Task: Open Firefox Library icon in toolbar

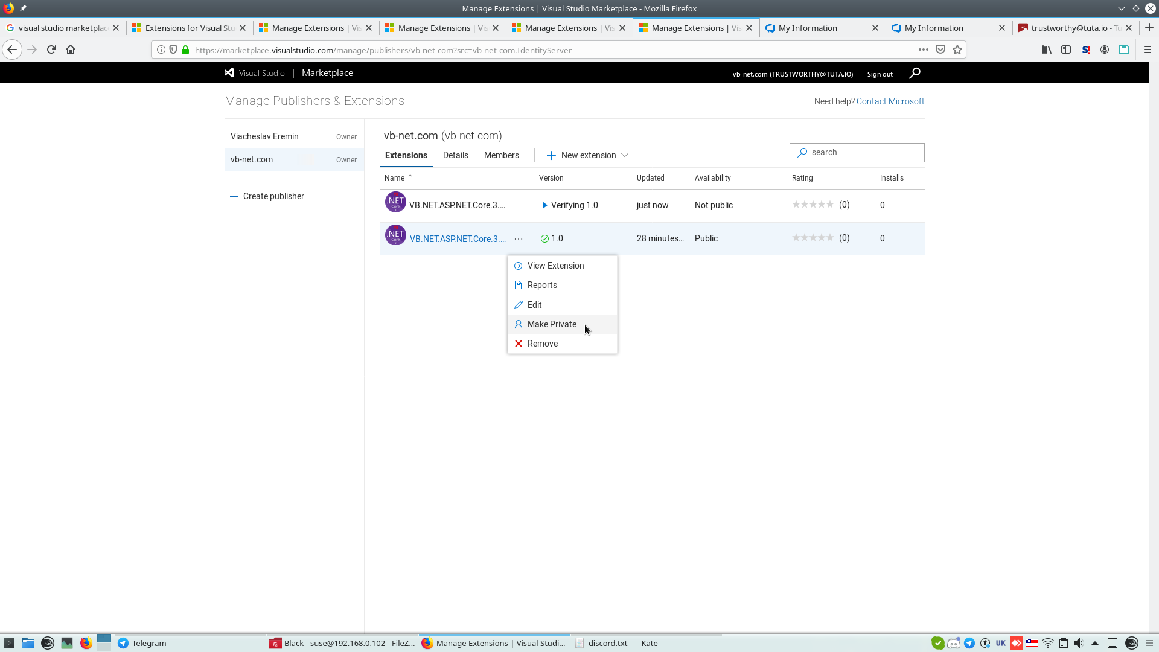Action: 1047,50
